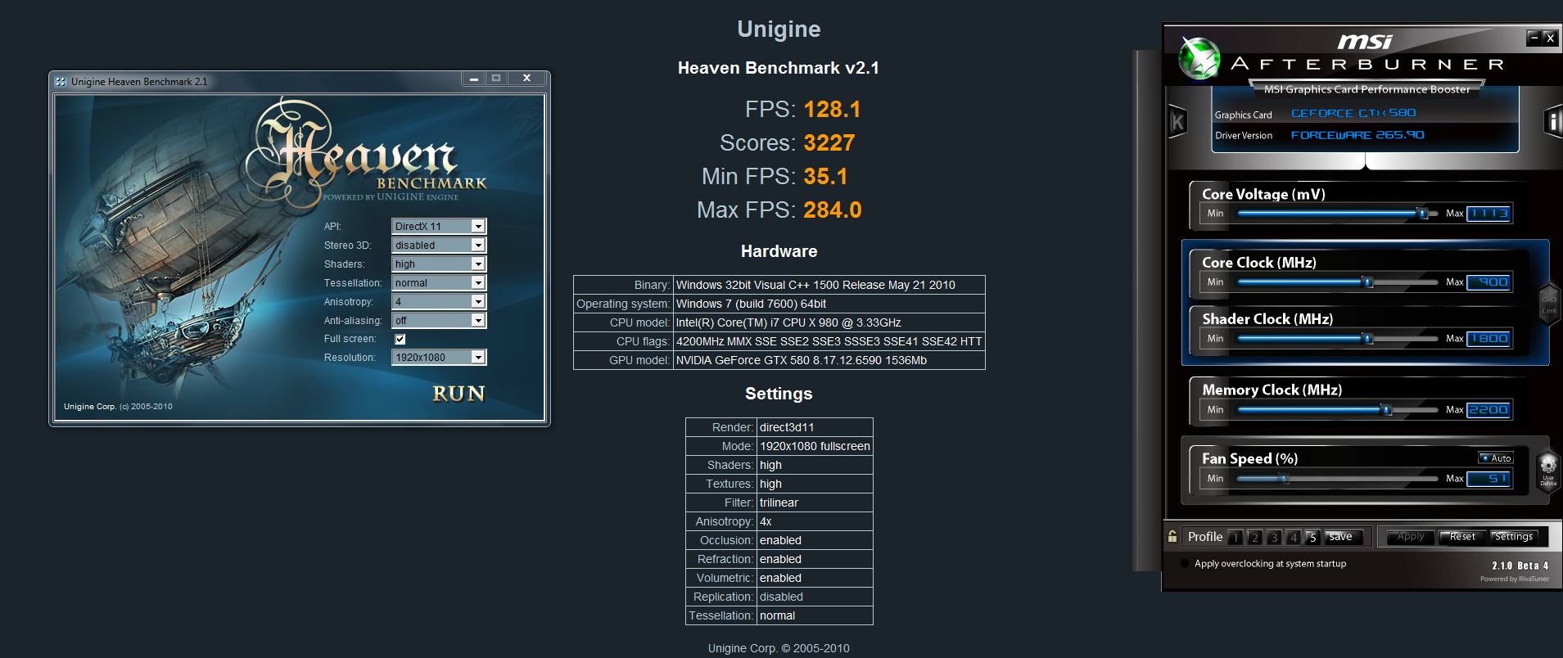Click the Scores value 3227
Screen dimensions: 1563x658
coord(829,143)
